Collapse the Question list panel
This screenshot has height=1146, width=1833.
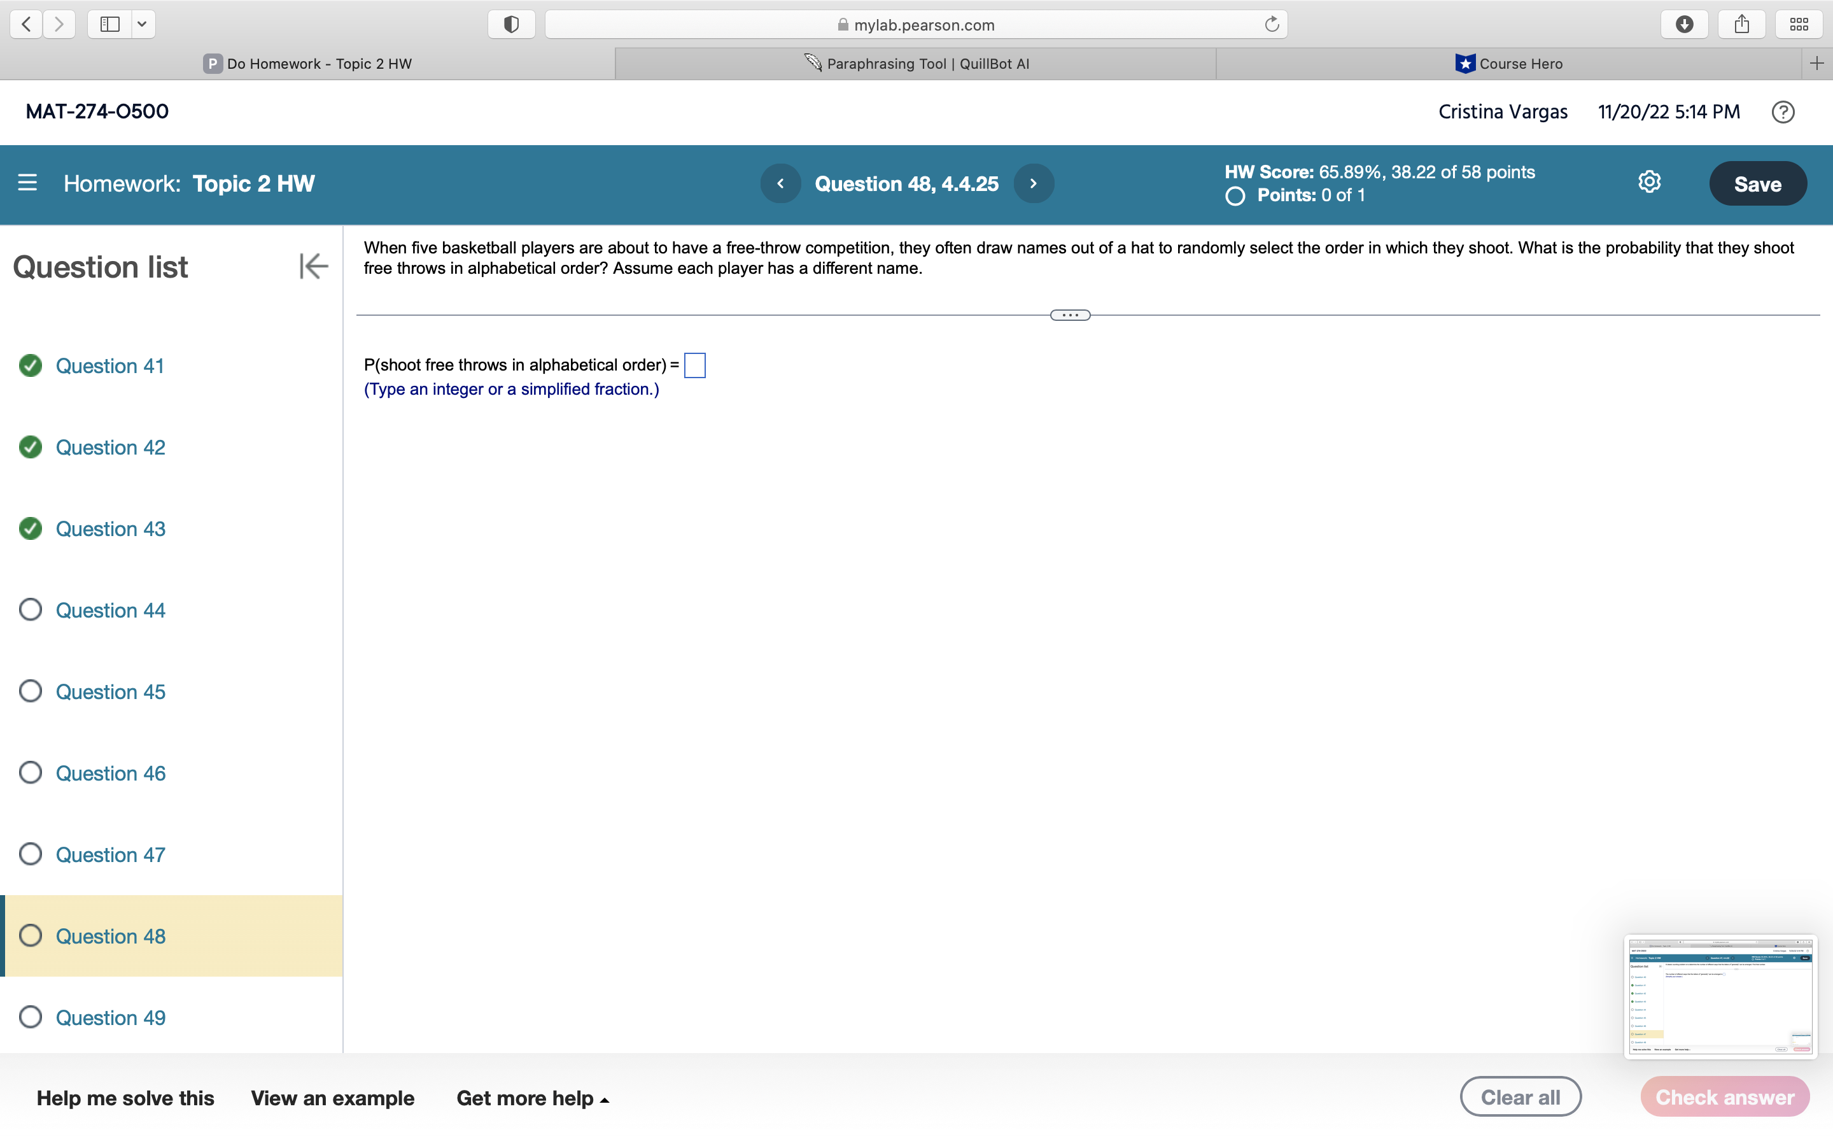(313, 266)
